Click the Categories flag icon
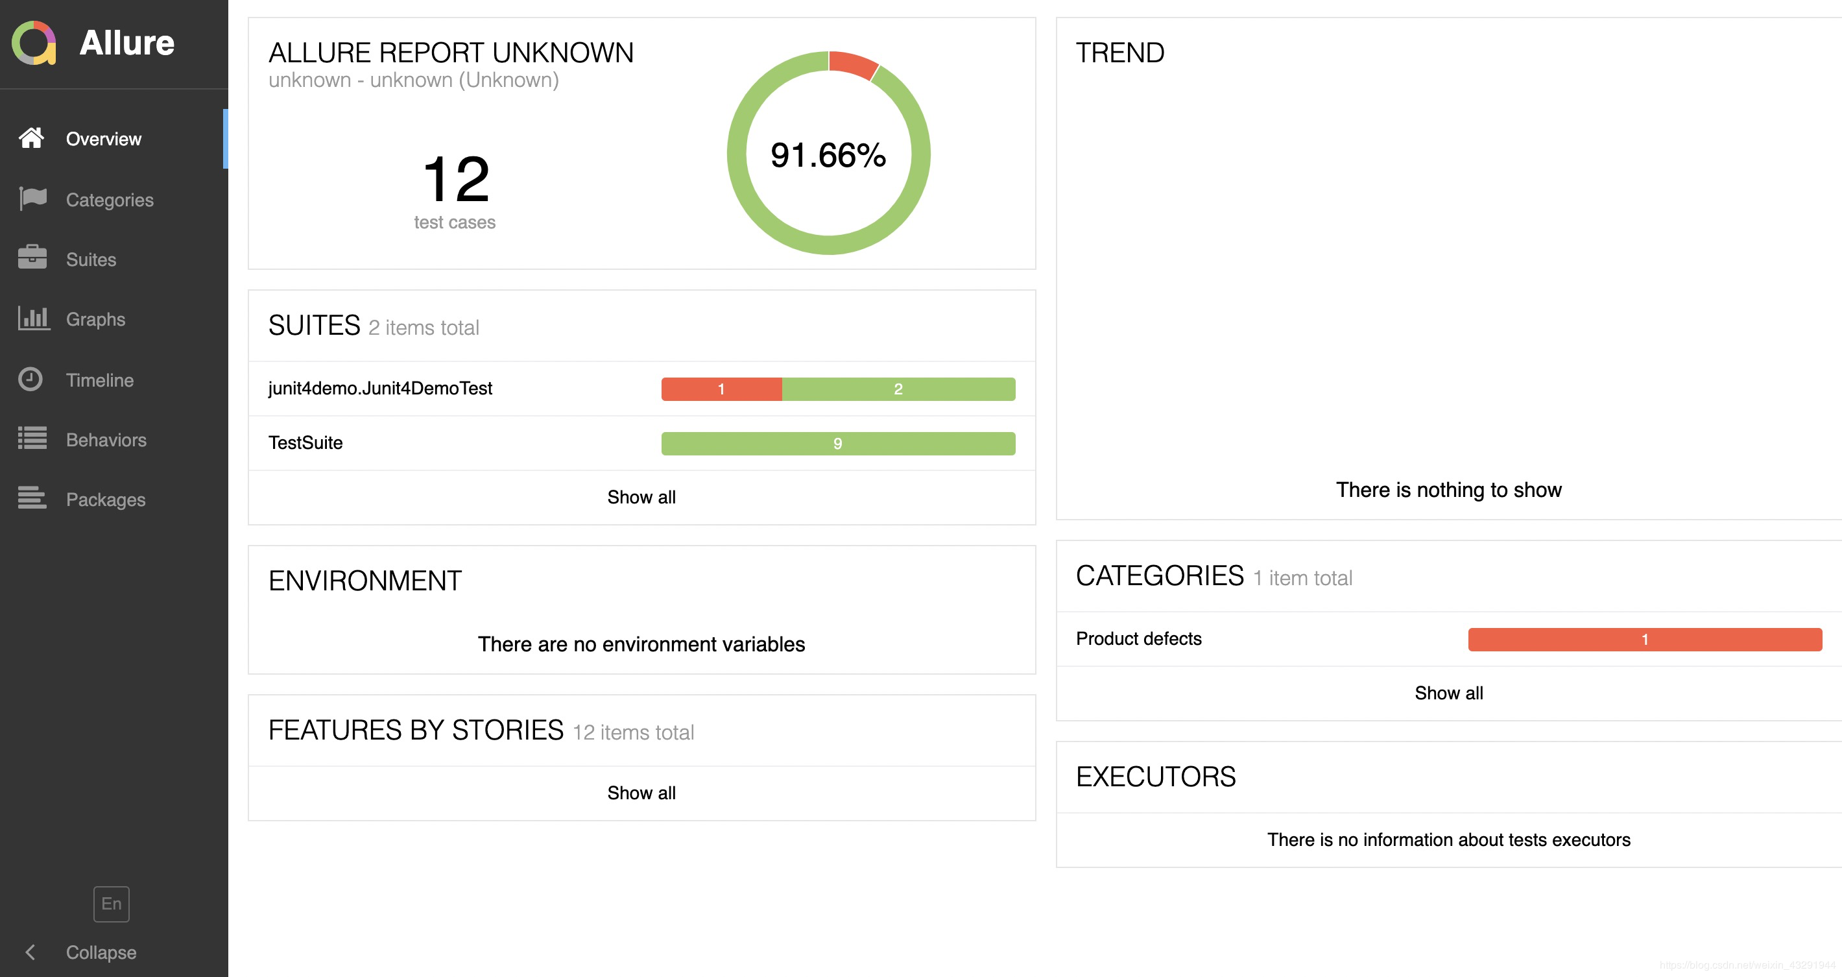This screenshot has width=1842, height=977. (33, 199)
